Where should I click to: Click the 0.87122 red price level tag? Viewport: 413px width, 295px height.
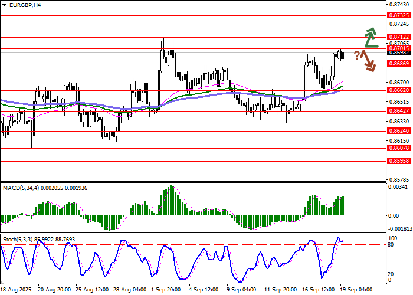(398, 37)
